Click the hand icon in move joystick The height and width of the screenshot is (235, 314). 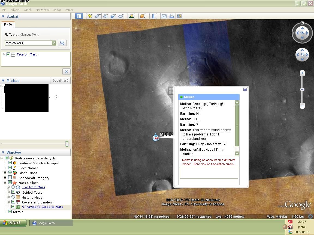(302, 55)
